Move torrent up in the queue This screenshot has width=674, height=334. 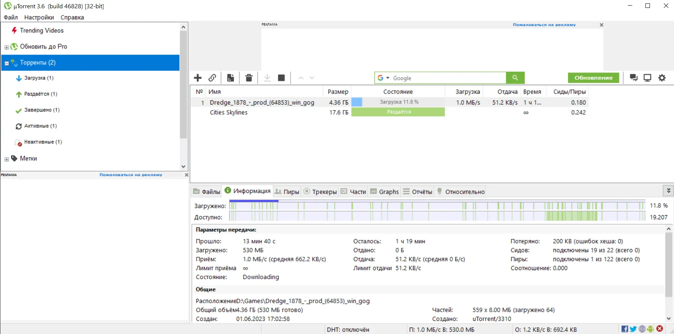click(x=301, y=78)
